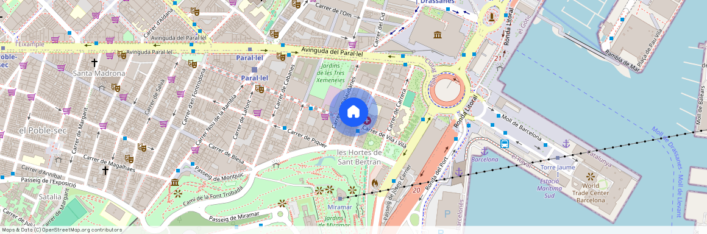Screen dimensions: 707x234
Task: Click the church cross below Carrer de Magalhaes
Action: pos(105,171)
